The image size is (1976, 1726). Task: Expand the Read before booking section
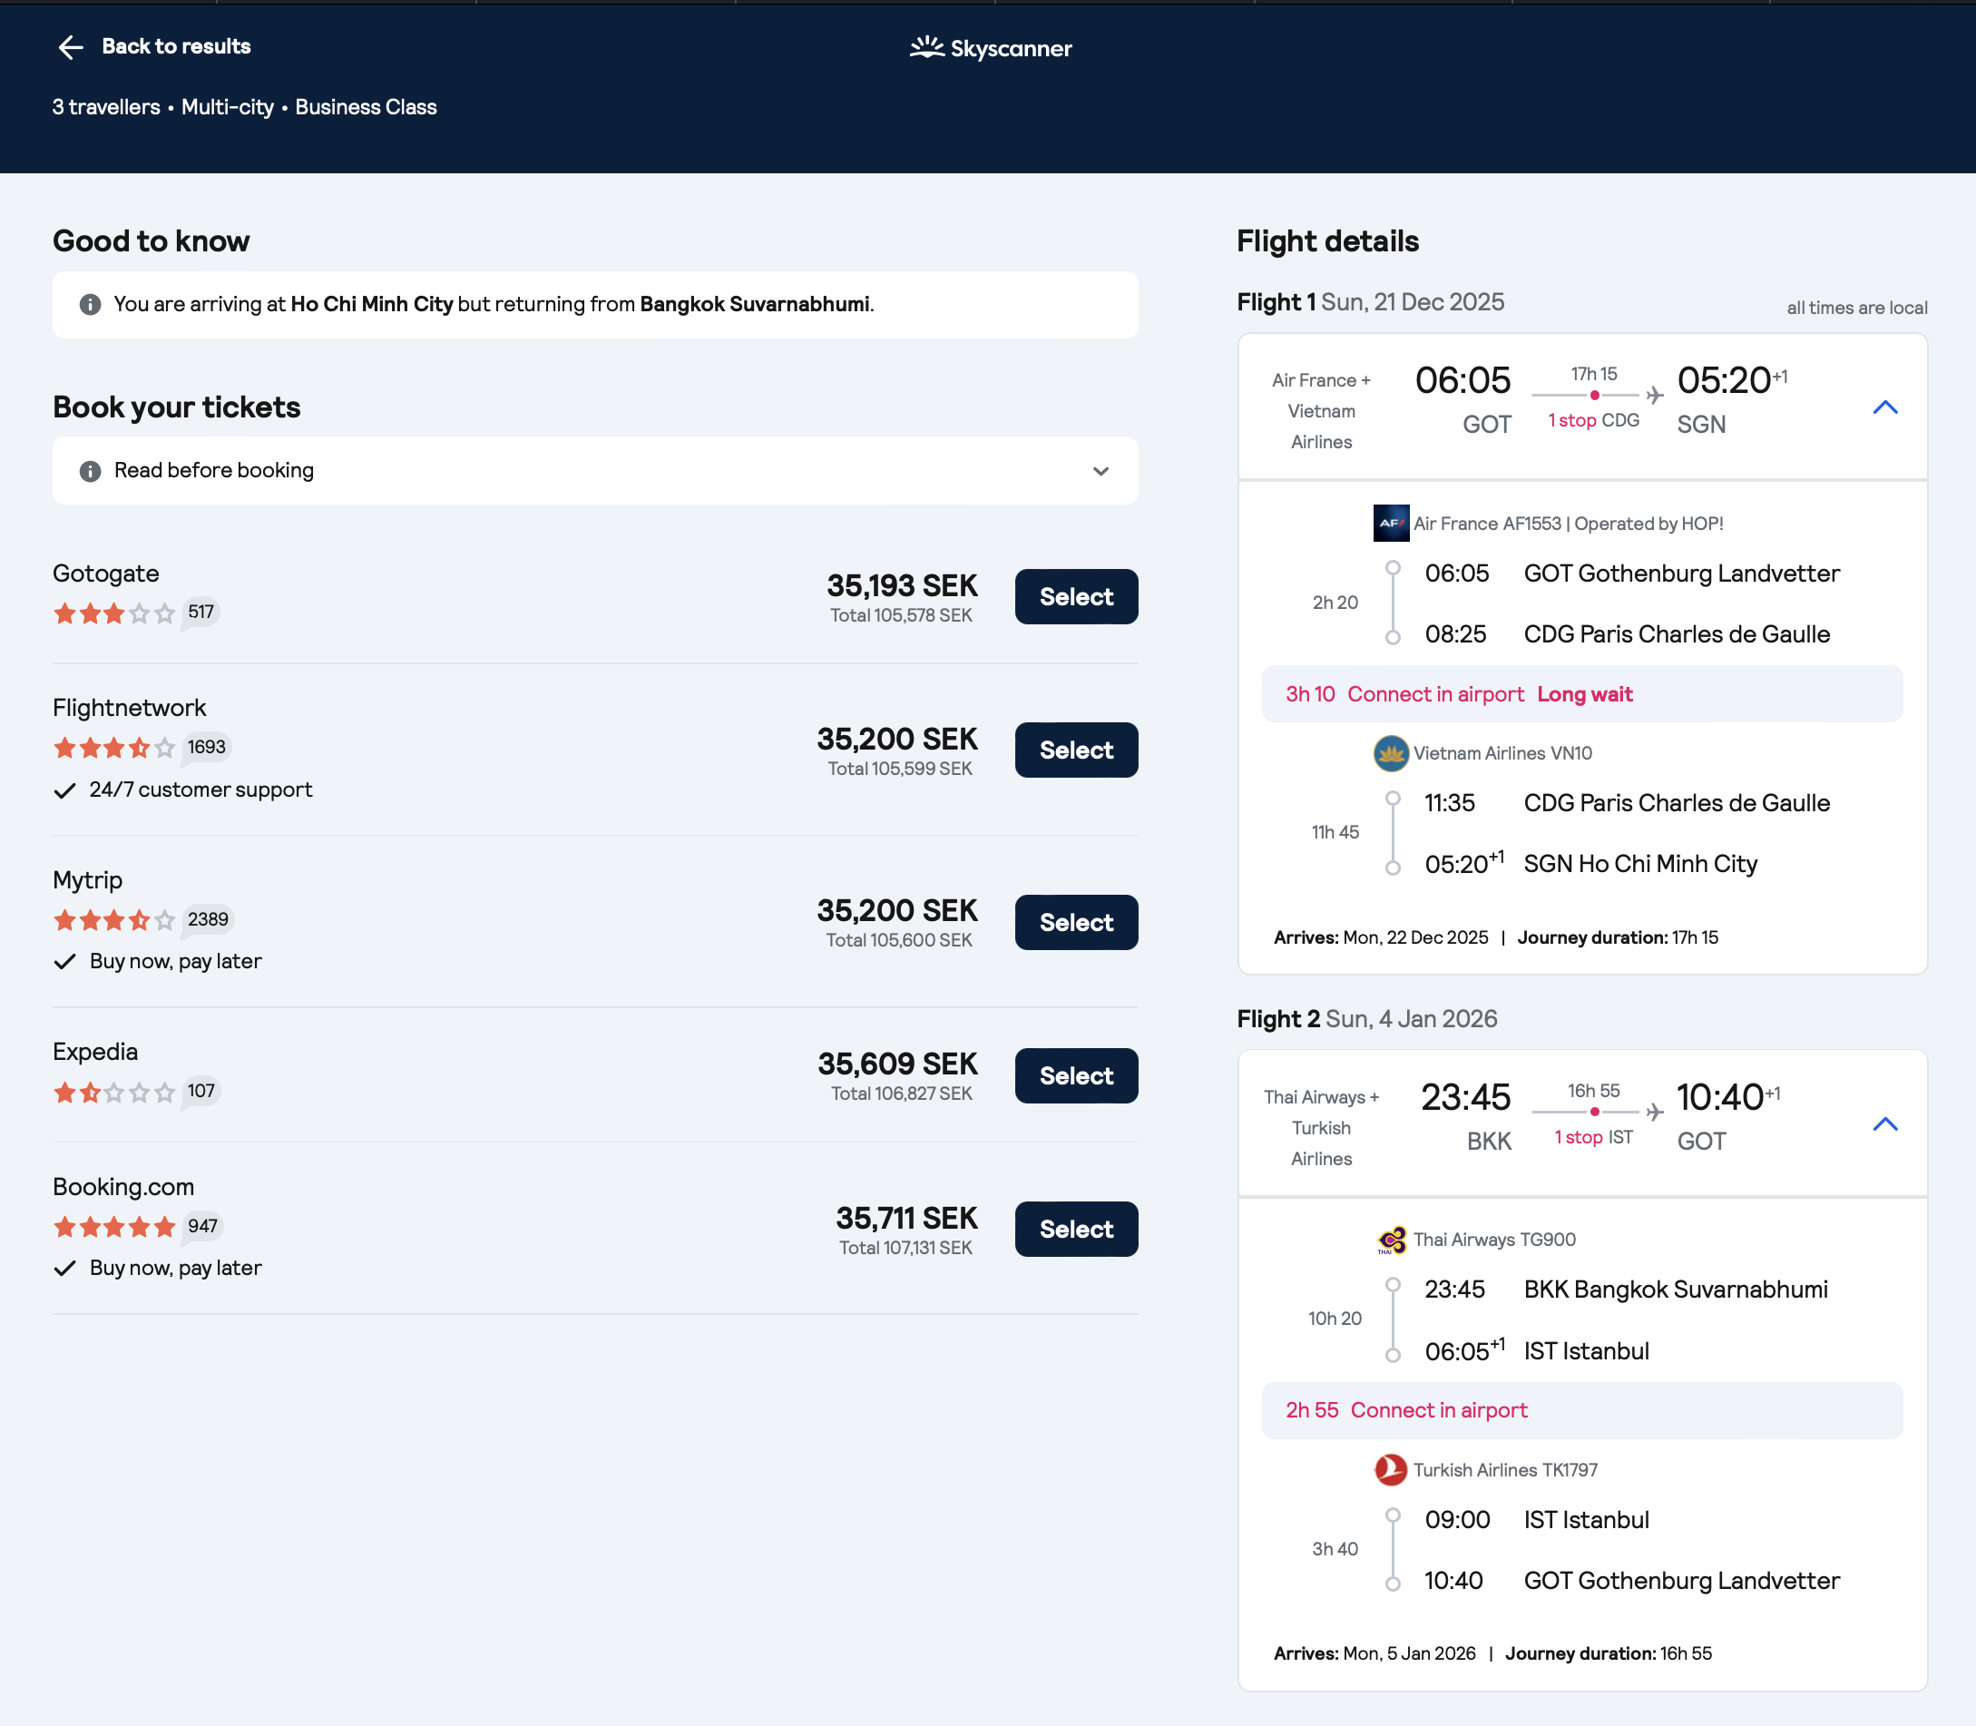point(1100,471)
